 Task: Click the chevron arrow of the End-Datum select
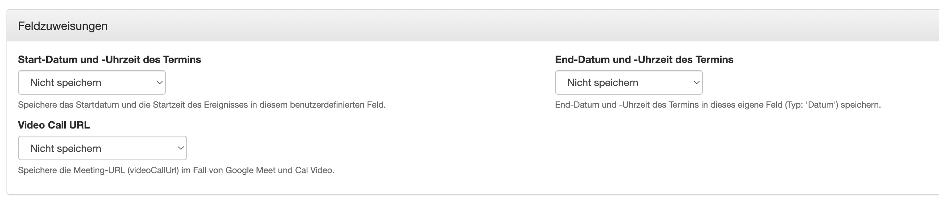696,82
